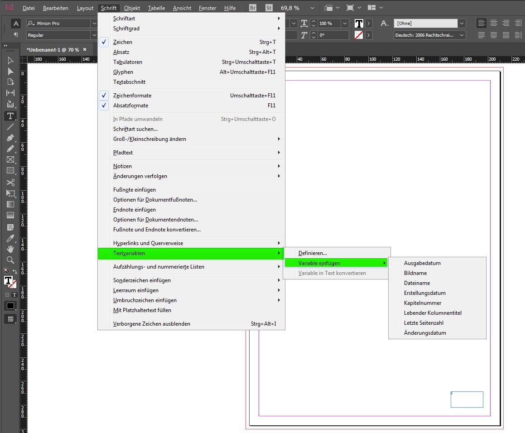Screen dimensions: 525x433
Task: Open the 100 % scaling dropdown arrow
Action: (345, 23)
